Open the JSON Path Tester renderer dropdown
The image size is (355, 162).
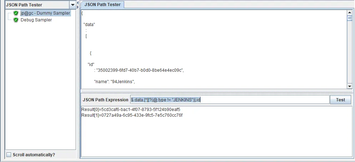click(x=73, y=5)
